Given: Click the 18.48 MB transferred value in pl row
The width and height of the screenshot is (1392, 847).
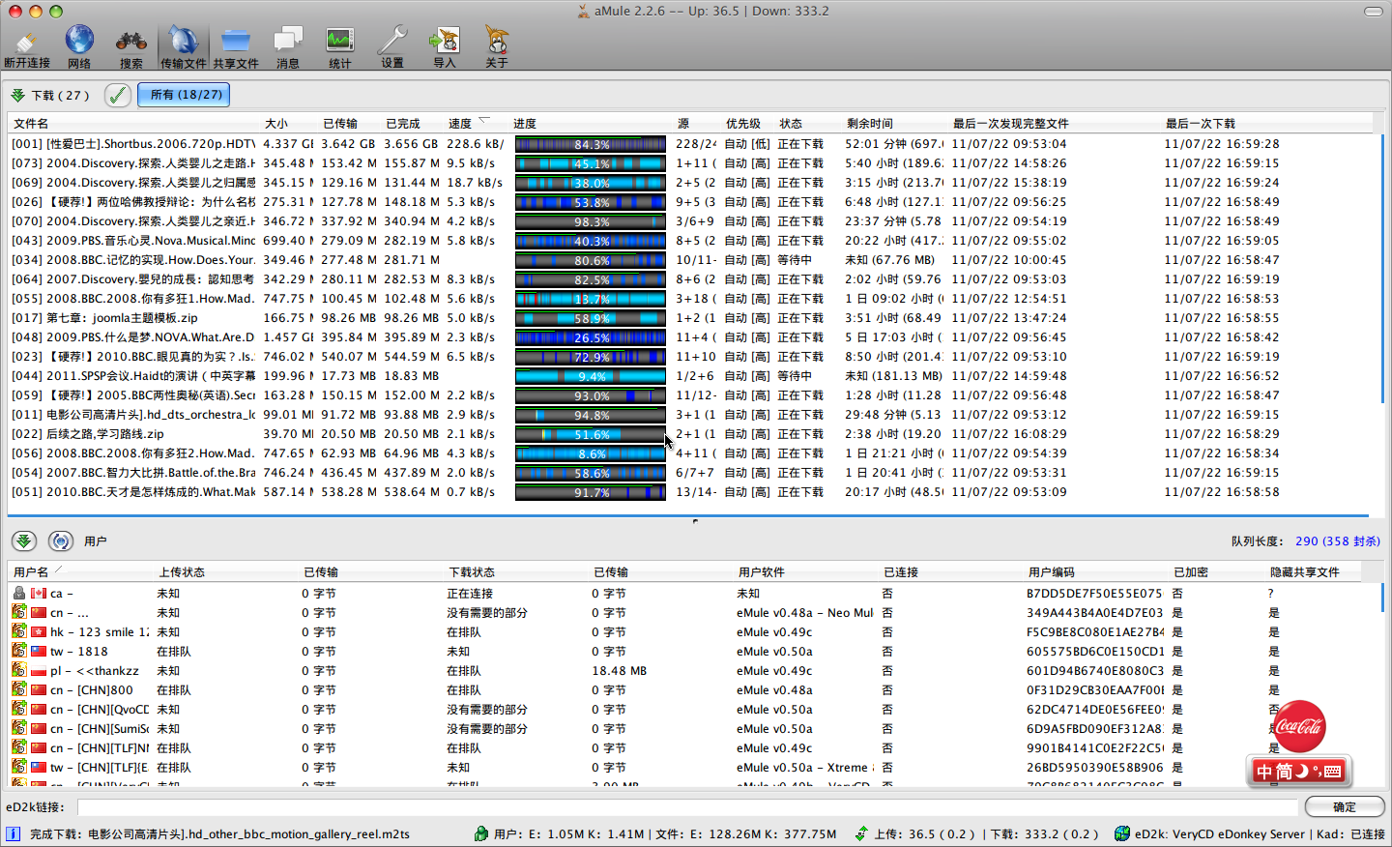Looking at the screenshot, I should tap(619, 670).
